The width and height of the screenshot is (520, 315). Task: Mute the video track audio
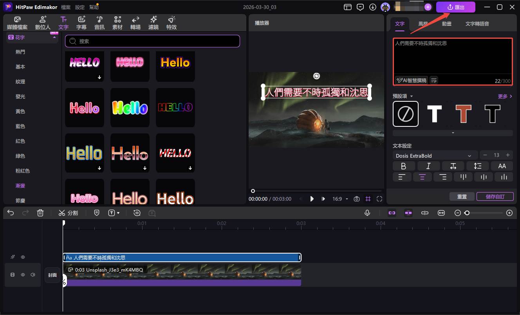33,275
